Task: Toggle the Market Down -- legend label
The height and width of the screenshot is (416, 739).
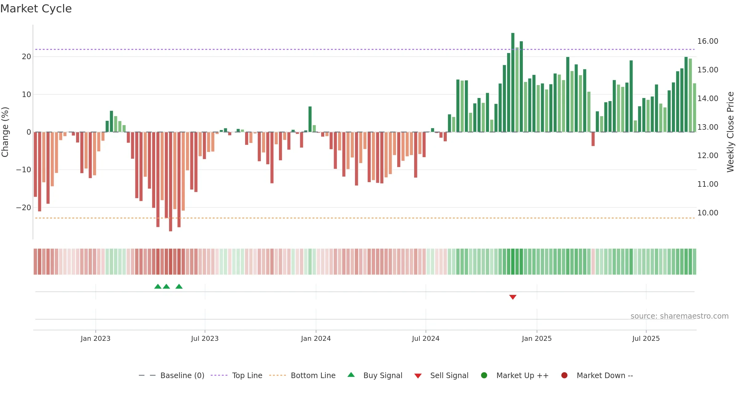Action: (x=605, y=375)
